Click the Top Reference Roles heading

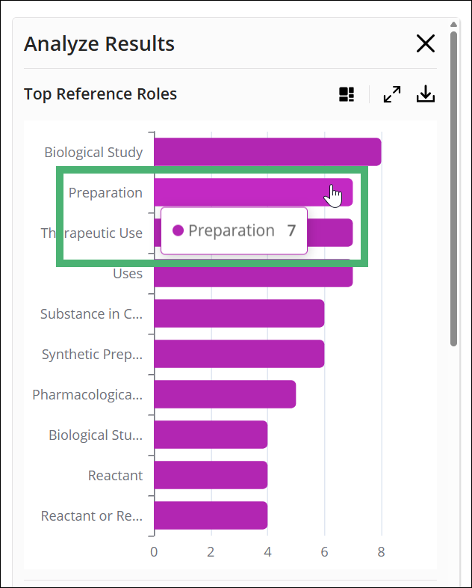(100, 94)
